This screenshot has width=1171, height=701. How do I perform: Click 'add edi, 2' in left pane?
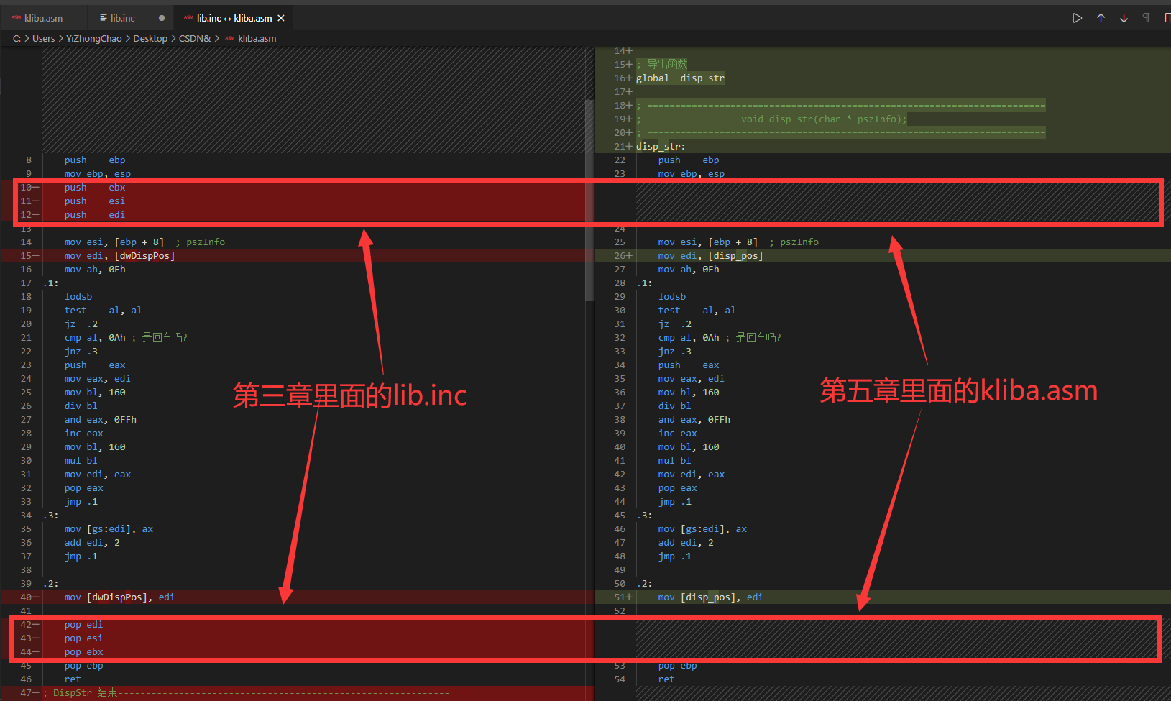92,543
